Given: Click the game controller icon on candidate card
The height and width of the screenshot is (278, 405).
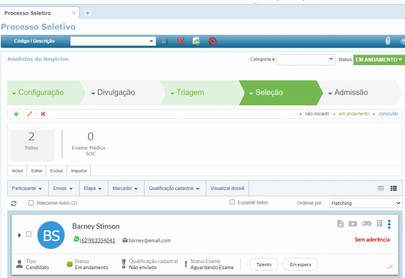Looking at the screenshot, I should 367,223.
